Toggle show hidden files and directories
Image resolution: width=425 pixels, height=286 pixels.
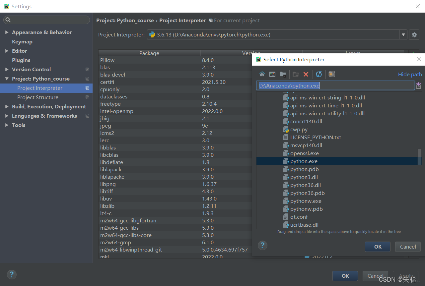point(332,74)
